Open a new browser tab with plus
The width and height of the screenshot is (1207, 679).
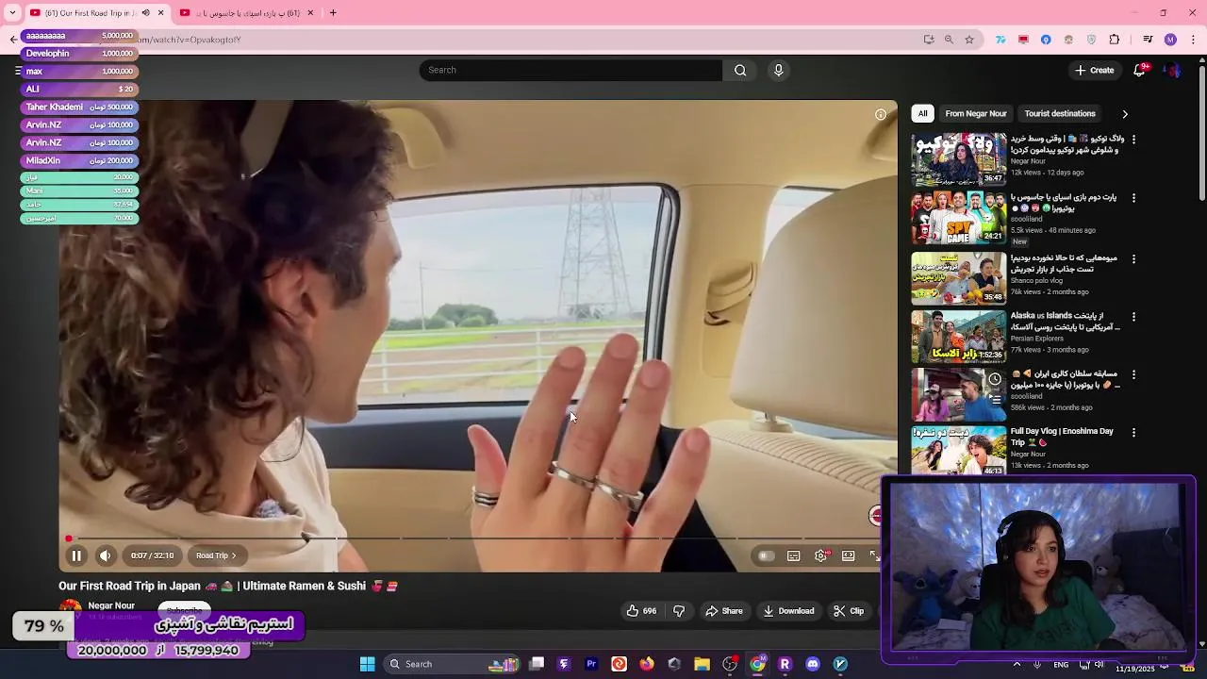[333, 13]
